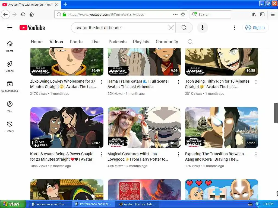278x208 pixels.
Task: Open new browser tab with plus
Action: coord(65,4)
